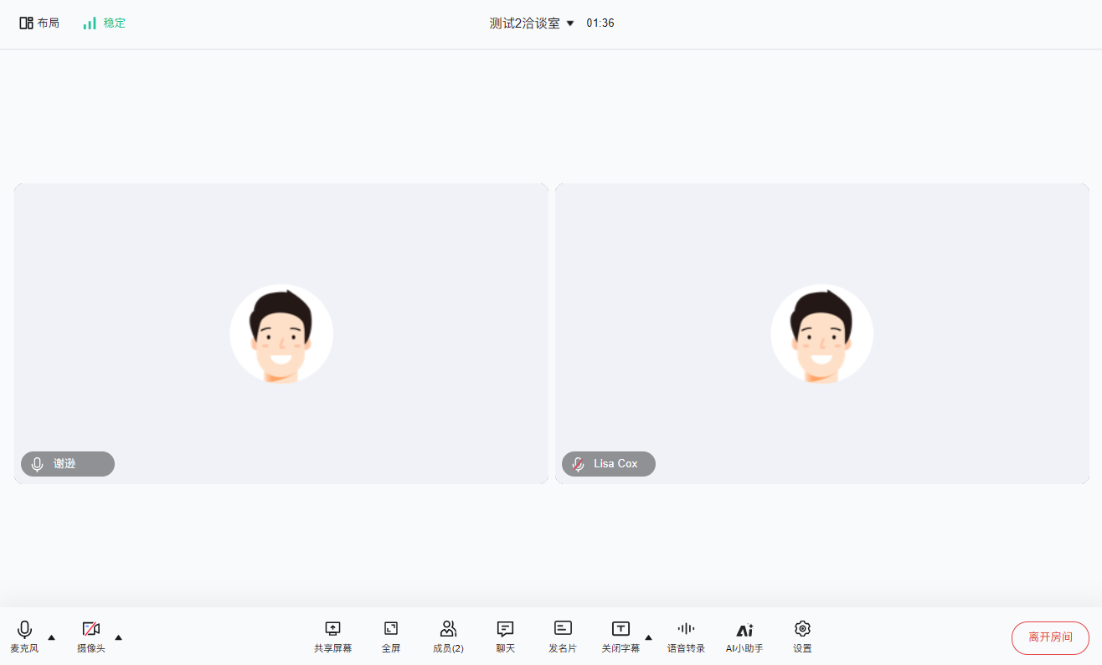Send a business card via 发名片
Screen dimensions: 1102x665
pyautogui.click(x=563, y=637)
